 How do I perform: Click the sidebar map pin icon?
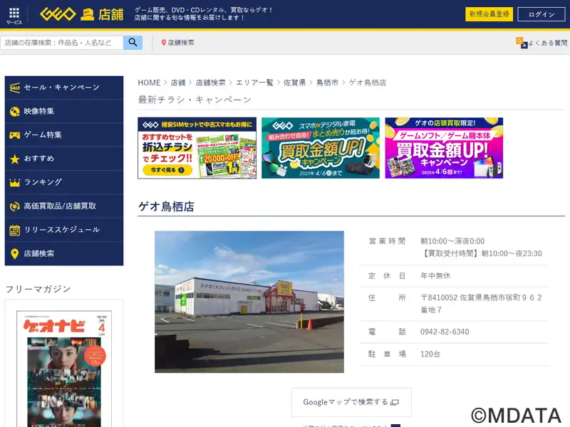pos(14,254)
